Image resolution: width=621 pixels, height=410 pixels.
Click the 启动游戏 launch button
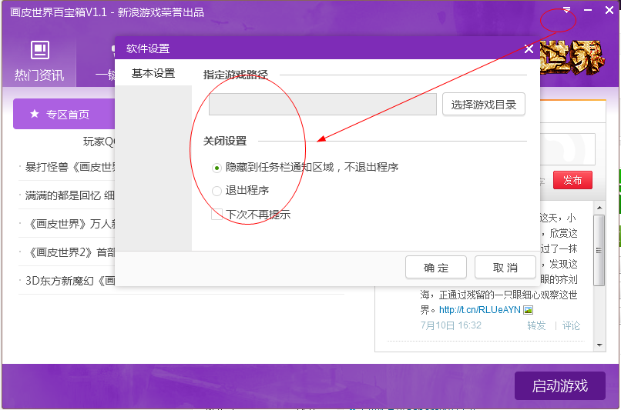point(559,385)
